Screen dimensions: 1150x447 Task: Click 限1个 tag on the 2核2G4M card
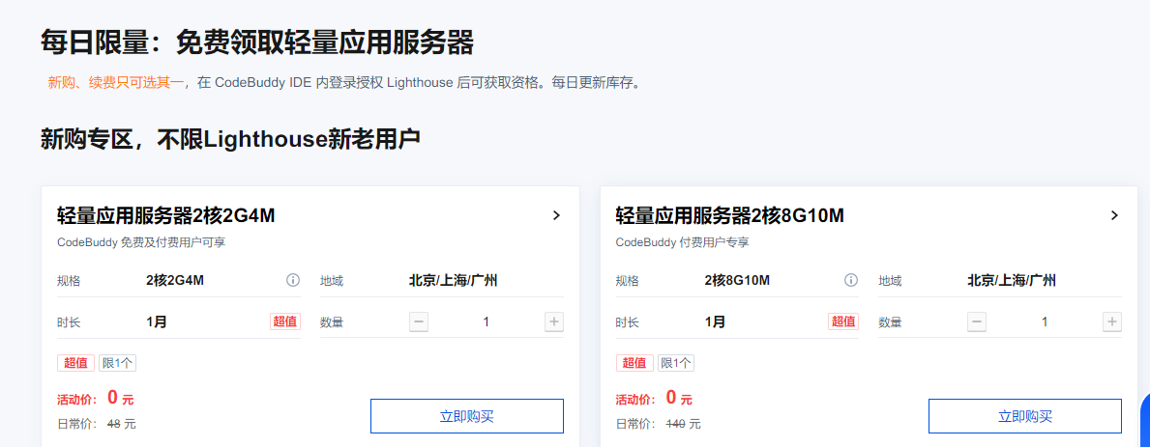pyautogui.click(x=117, y=363)
